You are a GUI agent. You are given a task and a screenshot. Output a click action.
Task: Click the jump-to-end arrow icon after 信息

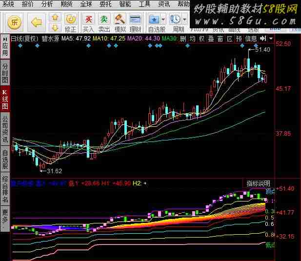pos(263,39)
